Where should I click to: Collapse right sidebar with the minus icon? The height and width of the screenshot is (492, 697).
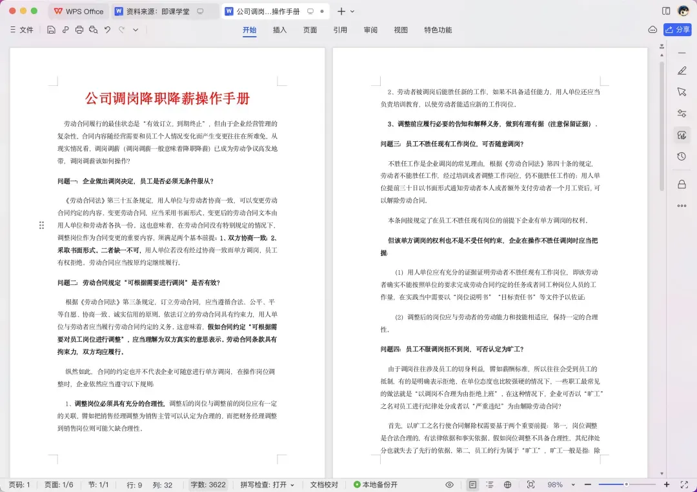click(x=682, y=53)
